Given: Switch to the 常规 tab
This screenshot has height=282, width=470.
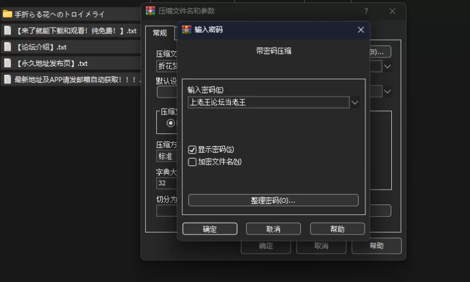Looking at the screenshot, I should click(160, 33).
